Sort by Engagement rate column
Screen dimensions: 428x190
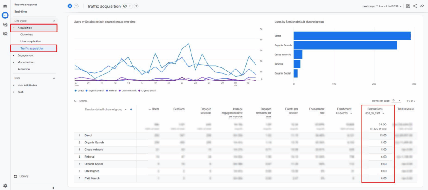(x=317, y=111)
